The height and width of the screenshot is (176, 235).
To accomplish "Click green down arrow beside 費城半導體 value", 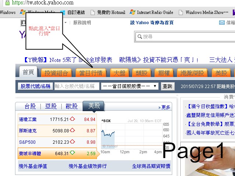I will coord(72,153).
